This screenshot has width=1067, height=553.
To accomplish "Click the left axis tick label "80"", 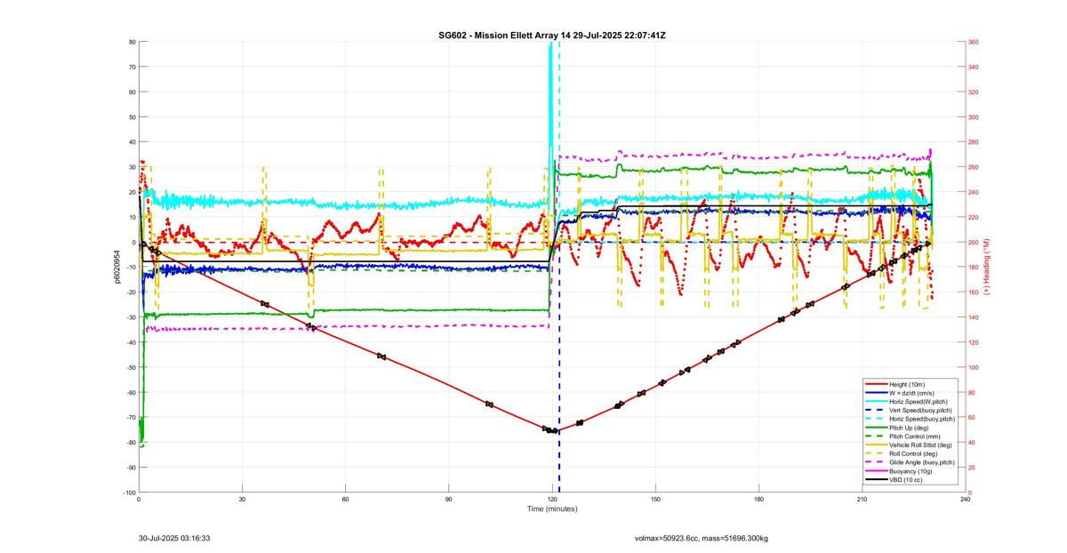I will click(132, 42).
